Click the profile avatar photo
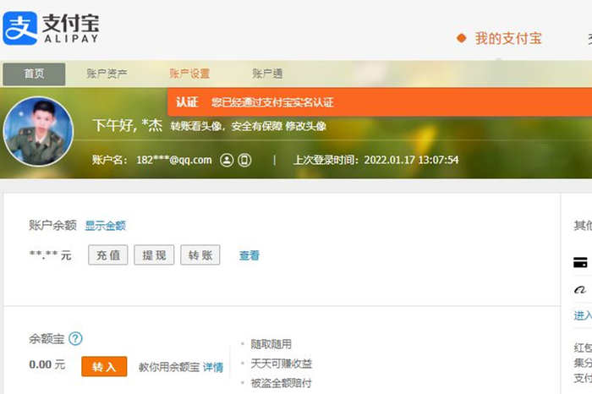 tap(38, 131)
